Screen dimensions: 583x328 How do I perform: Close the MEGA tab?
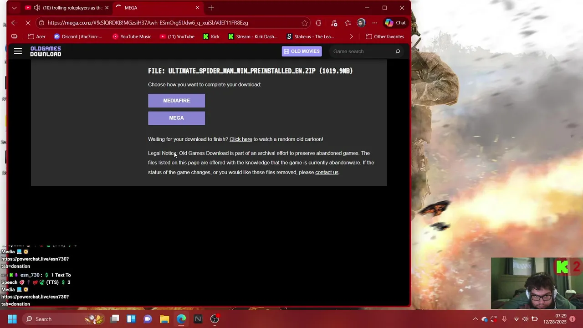(198, 8)
